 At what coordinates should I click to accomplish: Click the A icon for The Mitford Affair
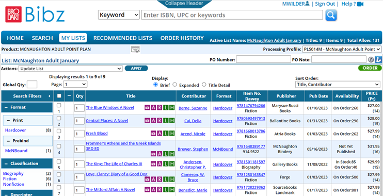point(153,190)
